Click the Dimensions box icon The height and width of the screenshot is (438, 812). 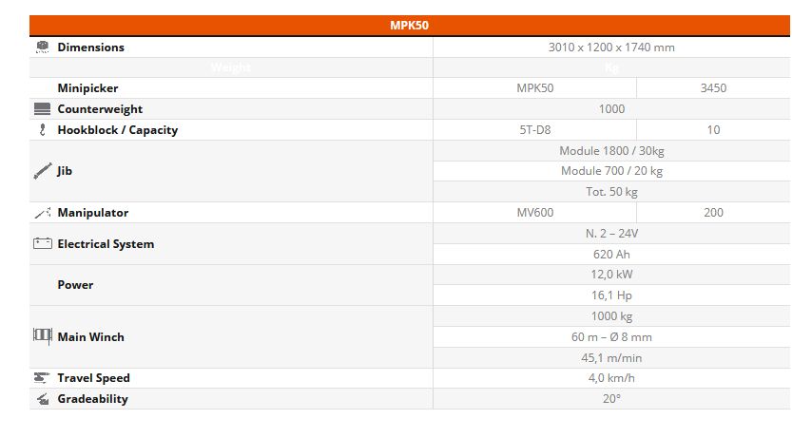point(42,47)
